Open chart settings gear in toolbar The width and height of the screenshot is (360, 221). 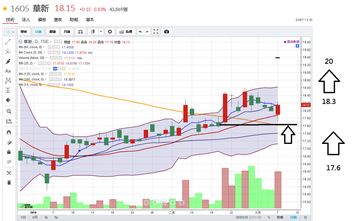[x=110, y=32]
